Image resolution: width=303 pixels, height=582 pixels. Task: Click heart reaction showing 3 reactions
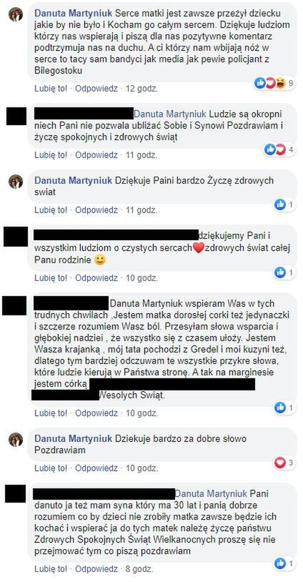(x=280, y=463)
